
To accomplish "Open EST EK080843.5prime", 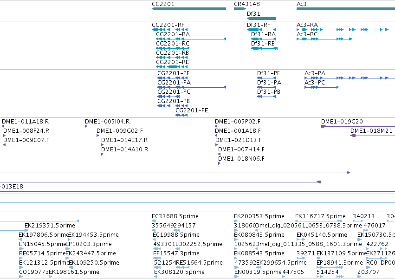I will [259, 235].
